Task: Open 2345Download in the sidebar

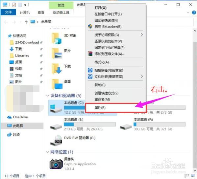Action: click(x=27, y=42)
